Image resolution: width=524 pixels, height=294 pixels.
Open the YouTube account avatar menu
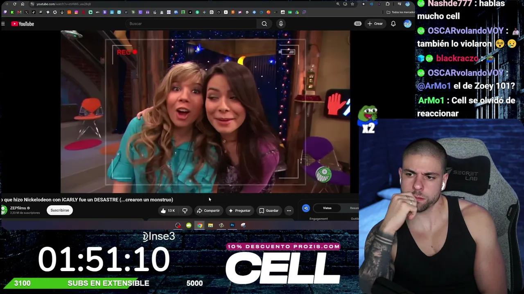point(407,24)
